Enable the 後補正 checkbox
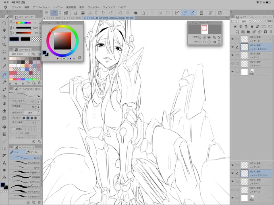 pos(14,129)
